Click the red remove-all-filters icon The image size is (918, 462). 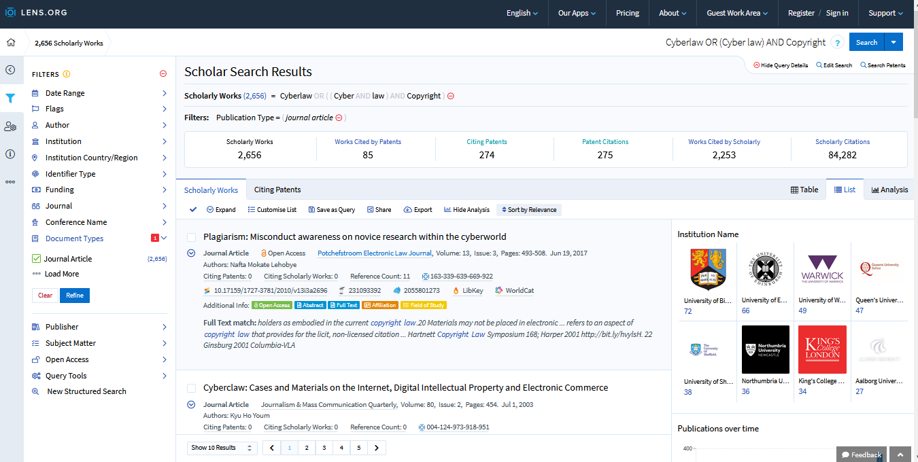pos(163,74)
